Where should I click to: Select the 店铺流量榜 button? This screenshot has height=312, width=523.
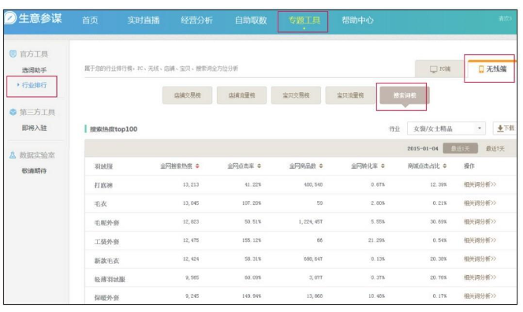pos(241,95)
